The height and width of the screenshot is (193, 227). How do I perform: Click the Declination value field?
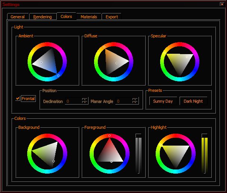coord(74,101)
